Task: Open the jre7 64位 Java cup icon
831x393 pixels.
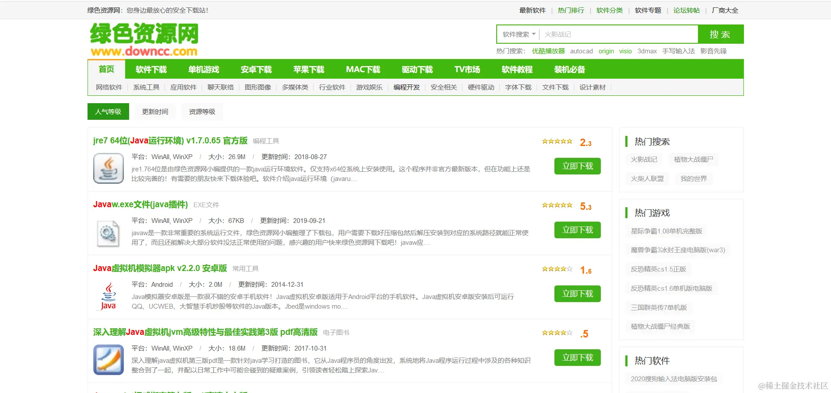Action: pos(109,168)
